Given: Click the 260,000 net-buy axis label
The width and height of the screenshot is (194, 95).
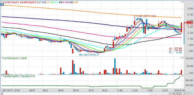Looking at the screenshot, I should point(189,85).
